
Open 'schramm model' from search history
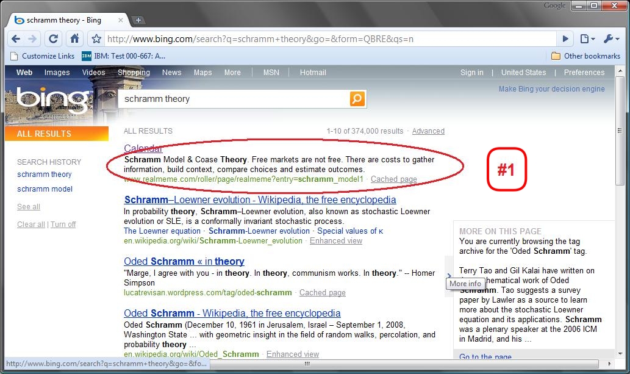[45, 189]
